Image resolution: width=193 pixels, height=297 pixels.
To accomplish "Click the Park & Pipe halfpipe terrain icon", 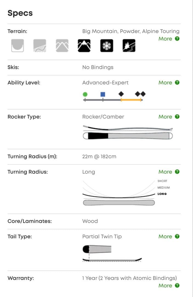I will pos(18,45).
